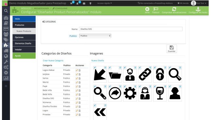Select the Inicio menu item
Screen dimensions: 211x120
[24, 19]
